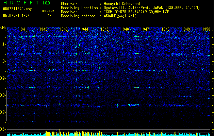214x136 pixels.
Task: Click the Receiver label
Action: [x=69, y=12]
